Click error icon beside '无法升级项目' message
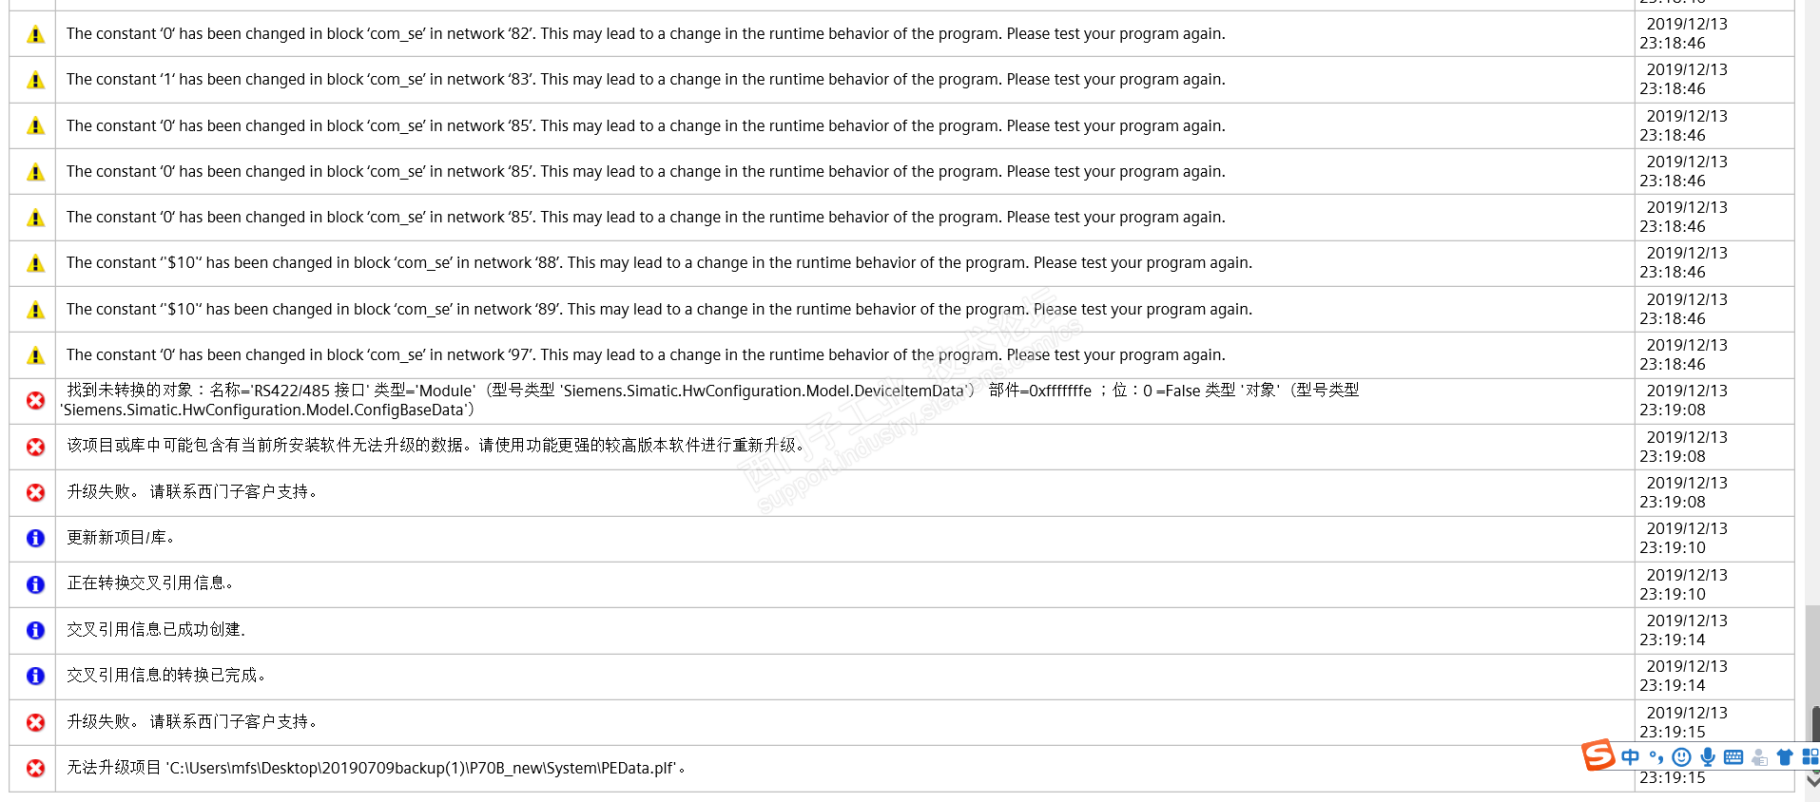The width and height of the screenshot is (1820, 802). [35, 768]
